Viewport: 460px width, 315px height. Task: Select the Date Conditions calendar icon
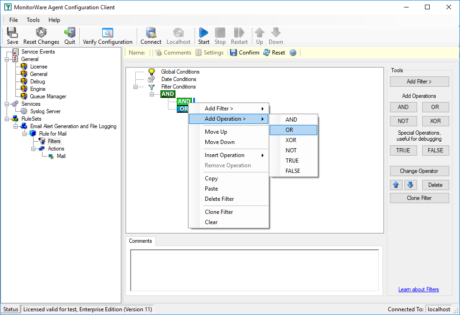[151, 79]
